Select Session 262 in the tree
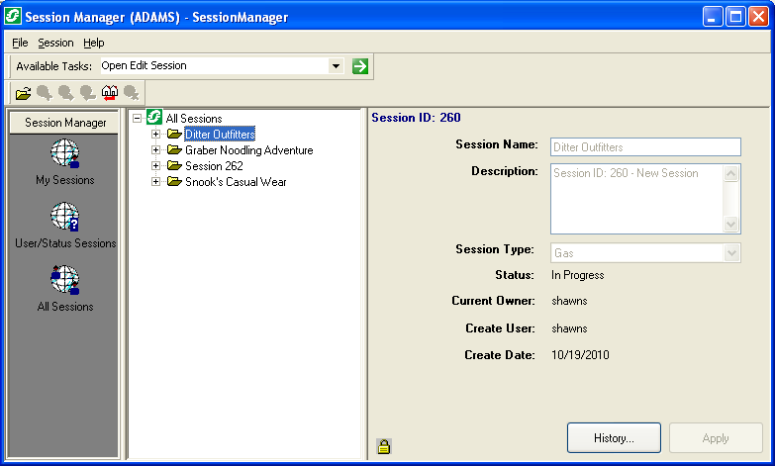Image resolution: width=775 pixels, height=466 pixels. (x=214, y=166)
